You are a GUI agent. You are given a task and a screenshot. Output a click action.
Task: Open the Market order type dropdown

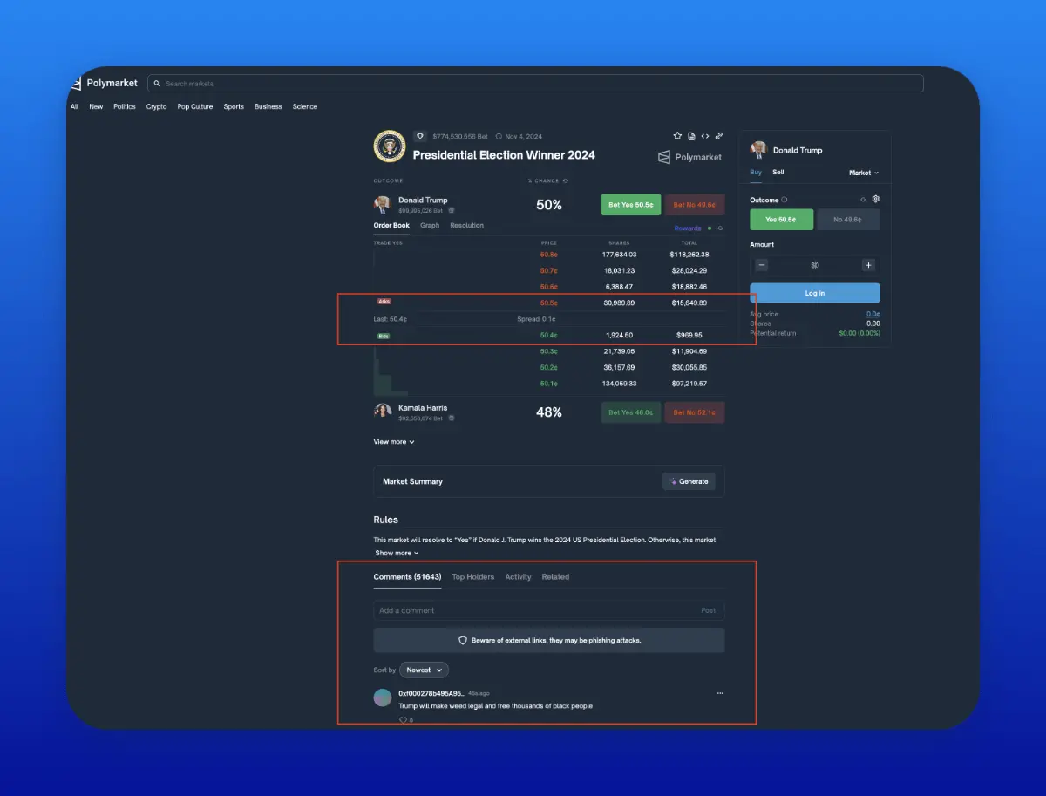(864, 173)
